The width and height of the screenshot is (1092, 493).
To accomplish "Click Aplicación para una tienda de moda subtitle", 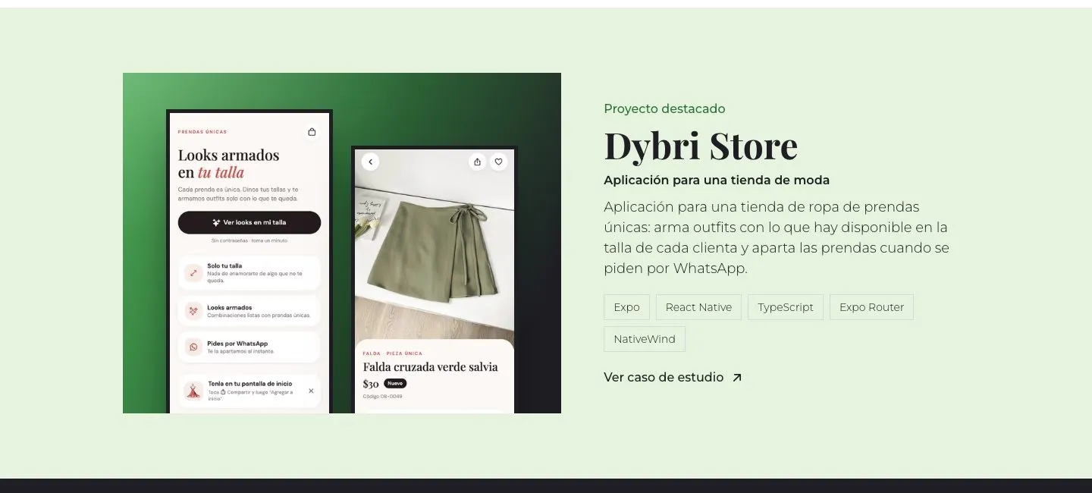I will coord(717,180).
